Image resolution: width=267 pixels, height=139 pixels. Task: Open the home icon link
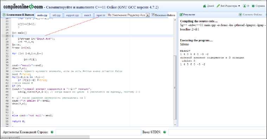point(204,6)
